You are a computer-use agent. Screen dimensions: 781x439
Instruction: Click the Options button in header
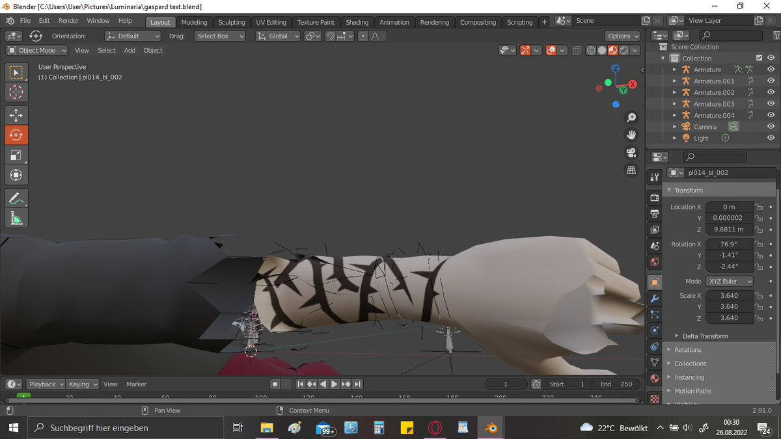pyautogui.click(x=623, y=36)
